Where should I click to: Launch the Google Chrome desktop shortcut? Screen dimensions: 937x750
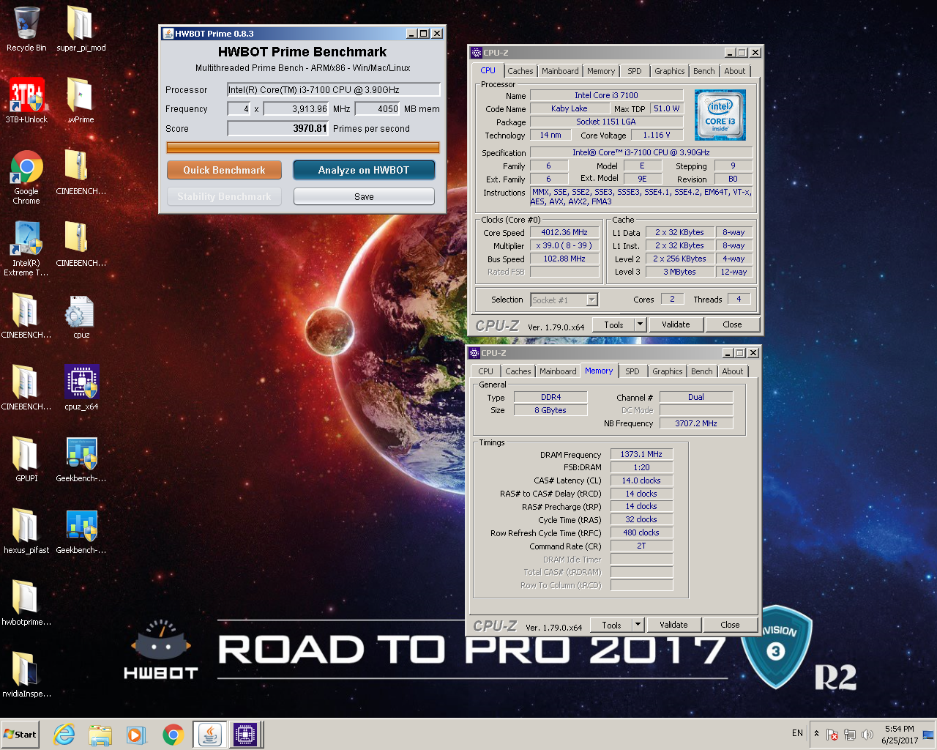[x=26, y=177]
